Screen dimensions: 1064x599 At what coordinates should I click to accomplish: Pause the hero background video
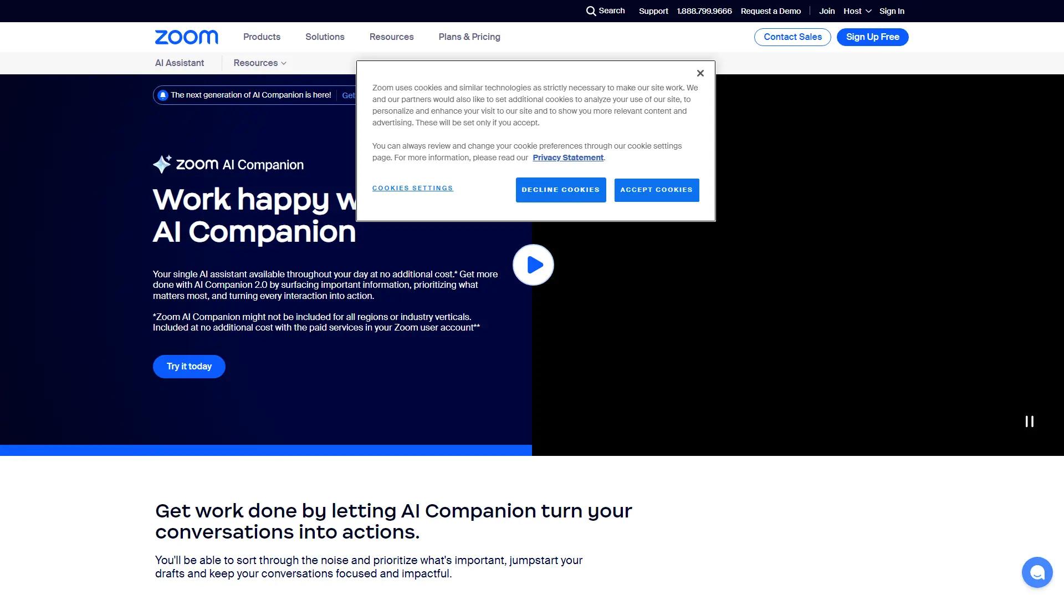coord(1030,421)
